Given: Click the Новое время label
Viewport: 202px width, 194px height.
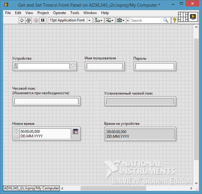Looking at the screenshot, I should [23, 124].
